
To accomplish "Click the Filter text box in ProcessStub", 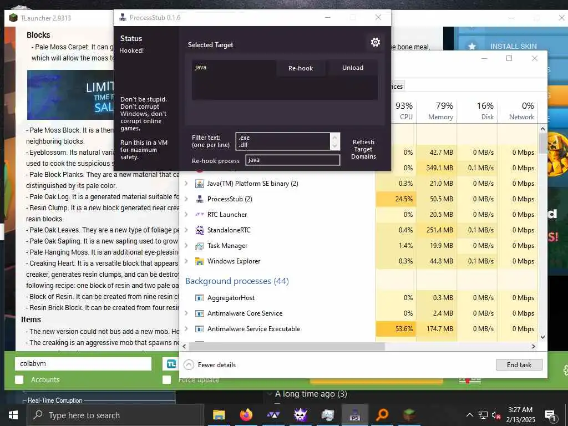I will coord(283,141).
